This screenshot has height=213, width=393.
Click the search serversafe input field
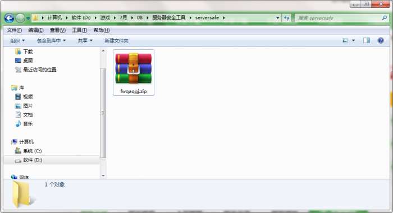tap(339, 18)
